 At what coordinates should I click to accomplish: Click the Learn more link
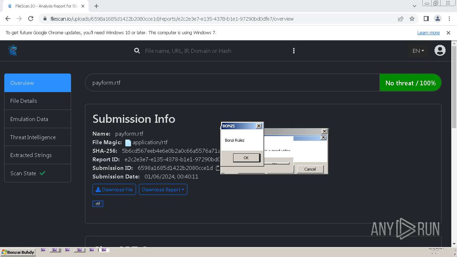point(428,32)
